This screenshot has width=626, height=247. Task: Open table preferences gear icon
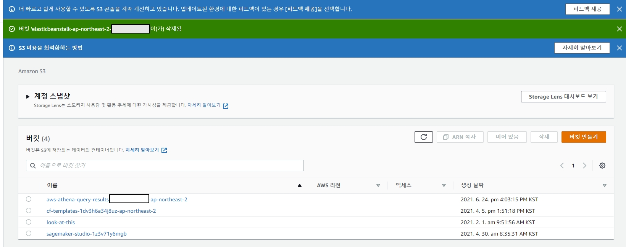(x=602, y=166)
